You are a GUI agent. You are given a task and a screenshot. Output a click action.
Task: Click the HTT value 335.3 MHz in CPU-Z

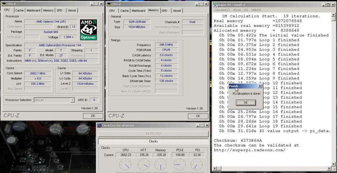pos(38,84)
